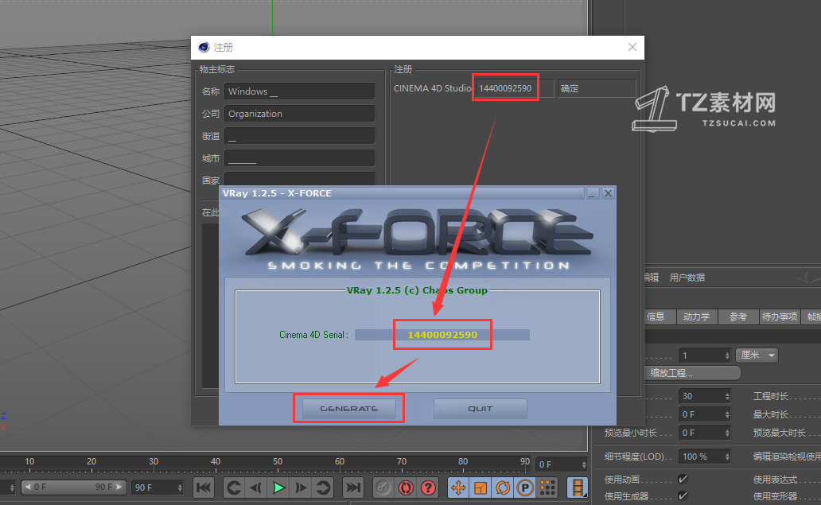Viewport: 821px width, 505px height.
Task: Click the 国家 country field
Action: point(299,179)
